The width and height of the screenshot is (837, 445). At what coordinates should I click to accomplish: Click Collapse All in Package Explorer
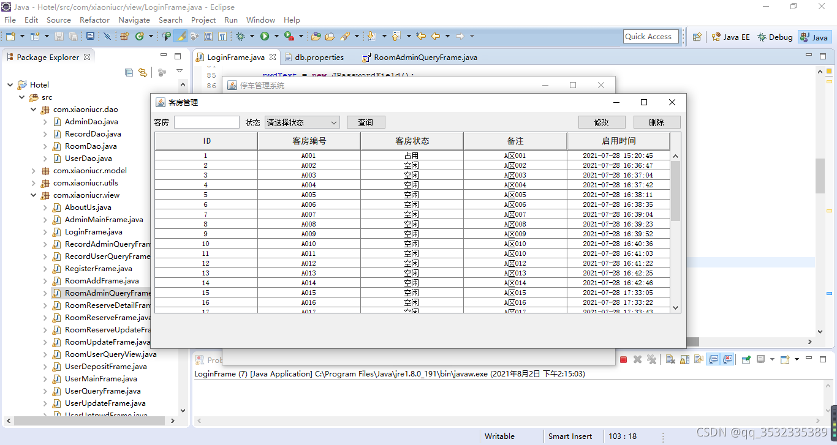pos(129,72)
